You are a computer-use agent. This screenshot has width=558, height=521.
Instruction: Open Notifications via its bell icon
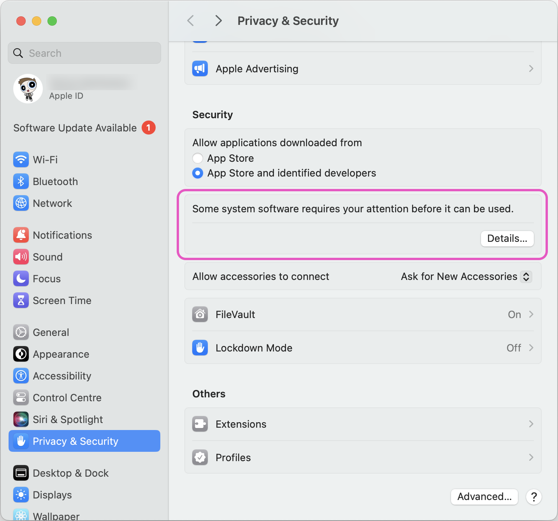[x=21, y=235]
